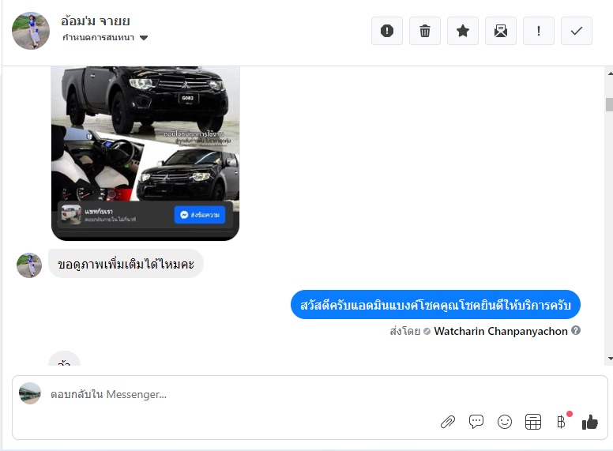Mark conversation as done with checkmark

(577, 31)
